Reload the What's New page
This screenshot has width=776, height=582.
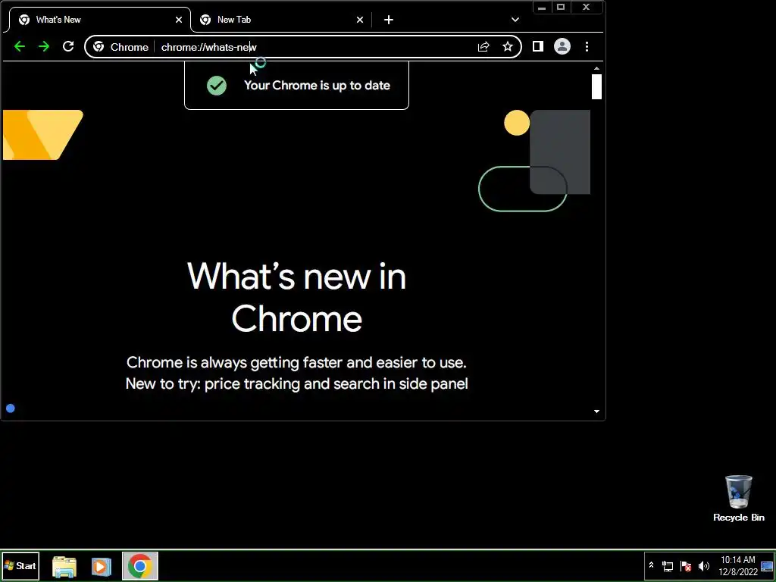click(68, 46)
